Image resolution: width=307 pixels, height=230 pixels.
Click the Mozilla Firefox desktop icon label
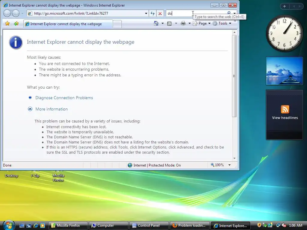coord(58,178)
